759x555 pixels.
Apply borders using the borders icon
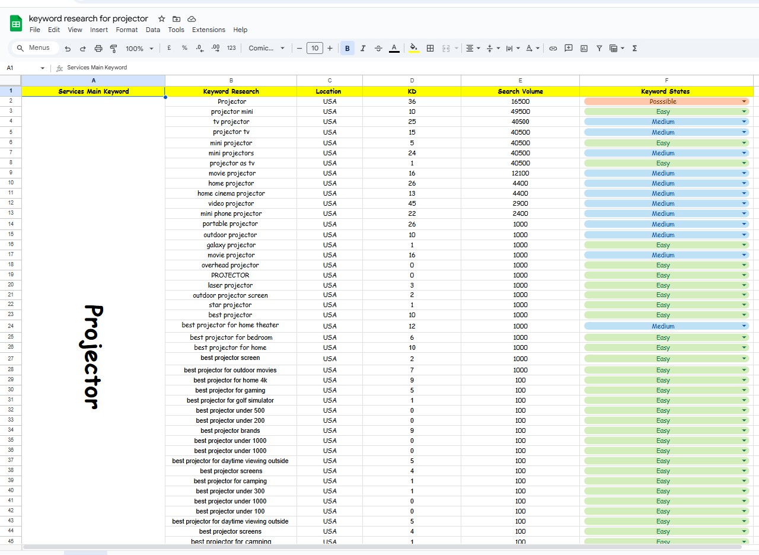tap(430, 48)
